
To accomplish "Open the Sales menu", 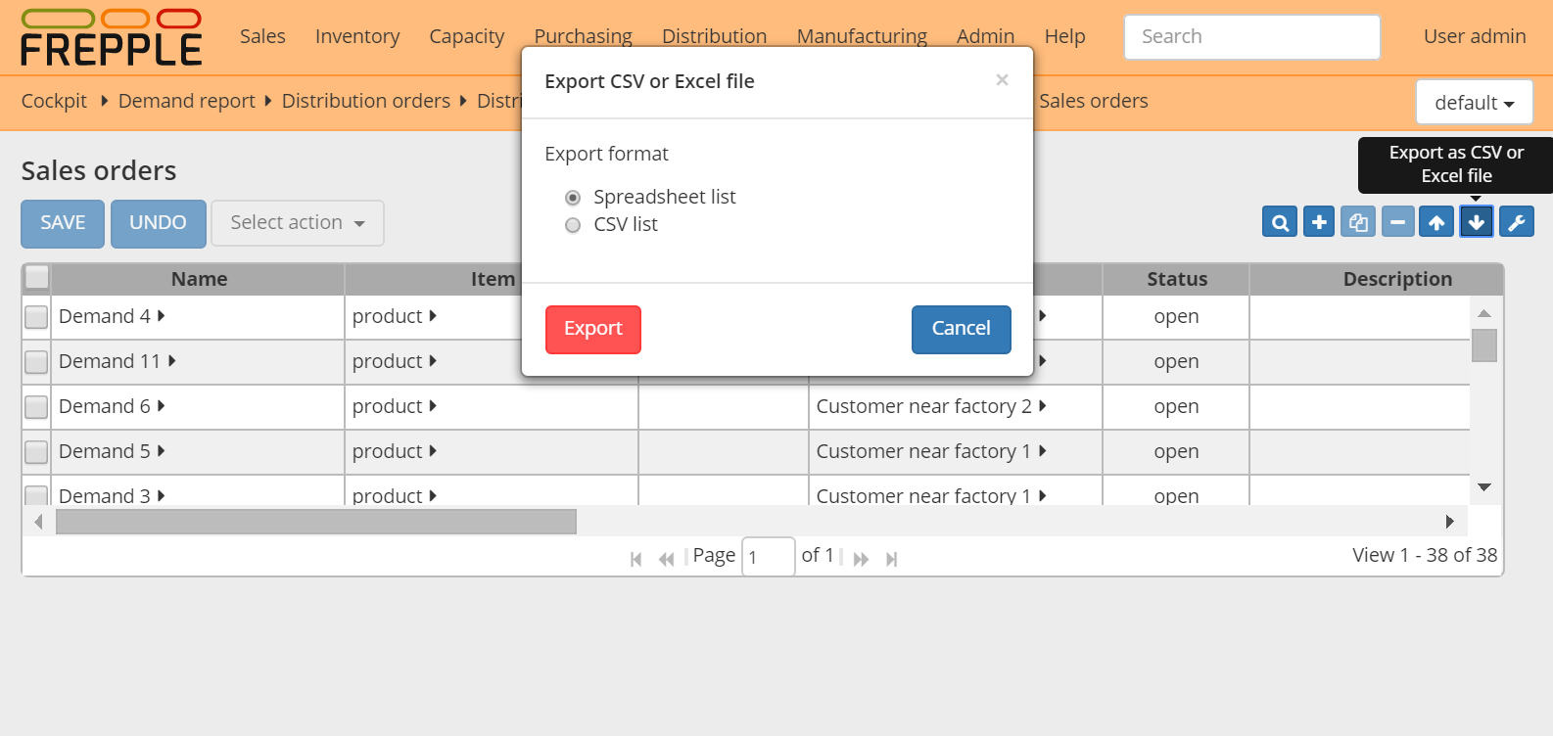I will (x=262, y=36).
